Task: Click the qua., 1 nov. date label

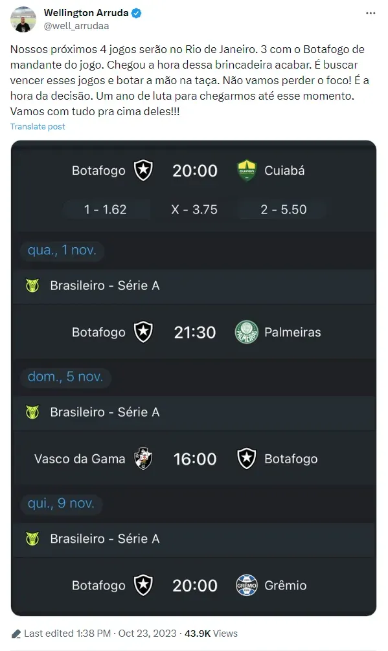Action: tap(62, 250)
